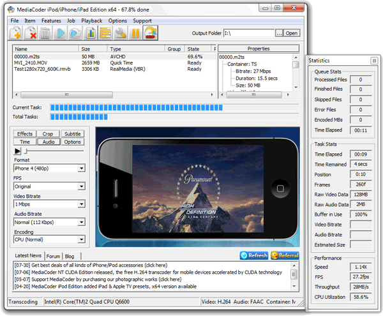Click the Time button
Viewport: 383px width, 316px height.
point(25,142)
